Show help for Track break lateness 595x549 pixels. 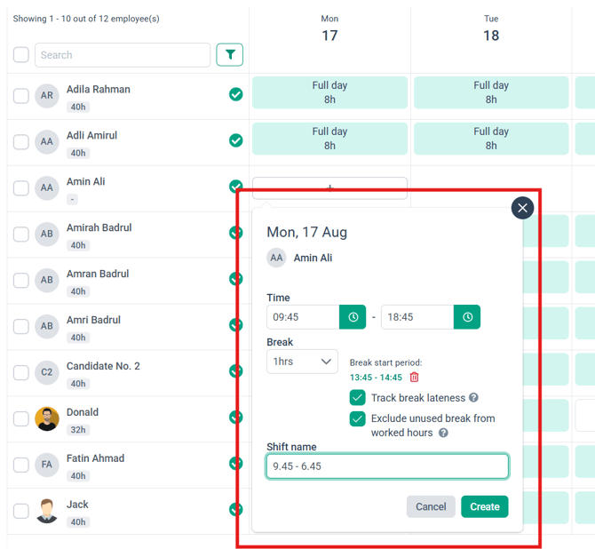tap(473, 397)
